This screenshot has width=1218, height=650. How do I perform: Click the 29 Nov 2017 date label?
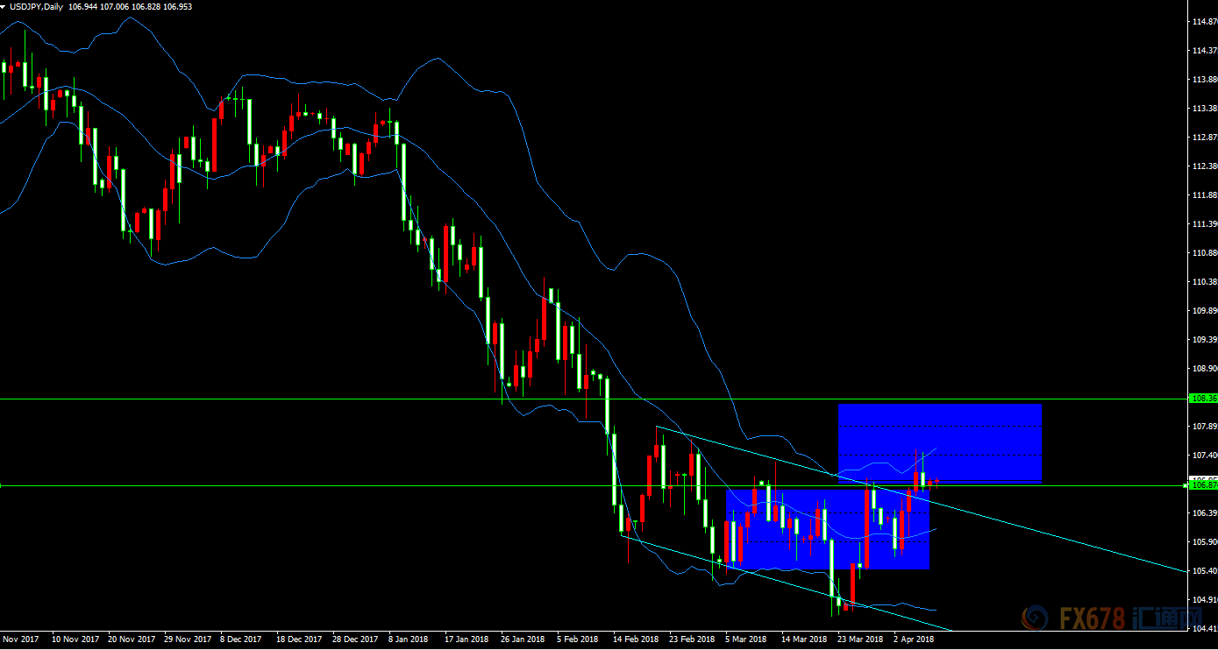pyautogui.click(x=187, y=639)
